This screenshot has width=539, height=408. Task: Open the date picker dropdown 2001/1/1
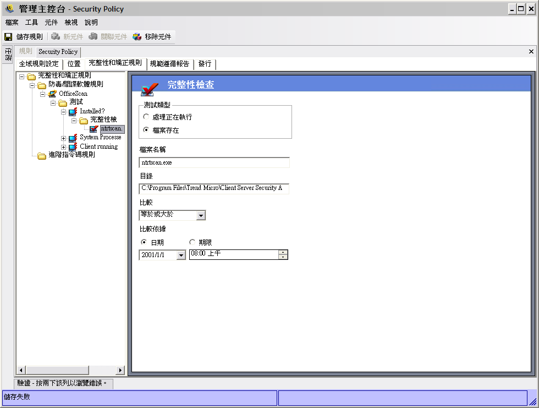click(181, 255)
